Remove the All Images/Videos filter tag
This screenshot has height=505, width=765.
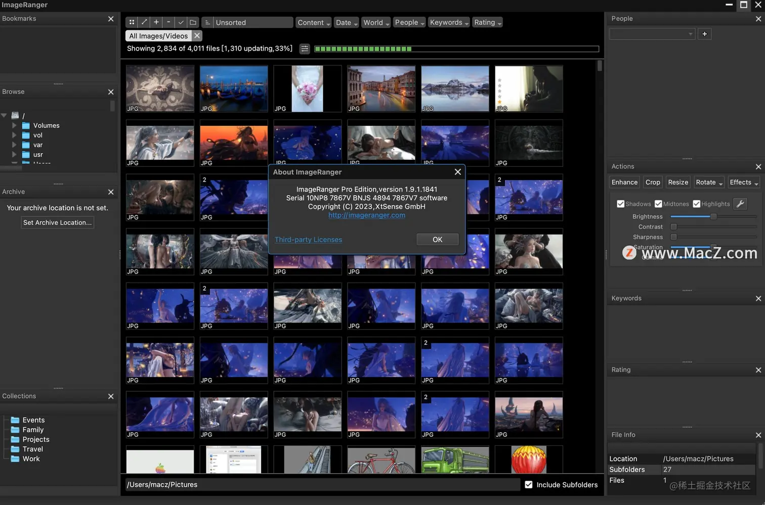click(x=197, y=36)
